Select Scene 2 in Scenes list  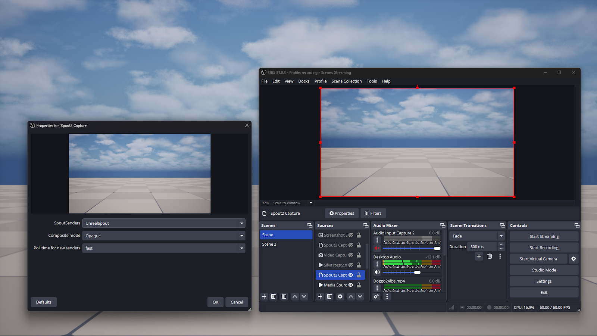[x=269, y=244]
